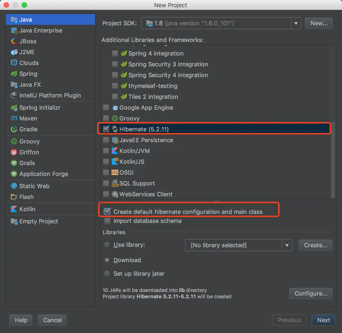Enable Google App Engine checkbox
Viewport: 342px width, 333px height.
[106, 107]
